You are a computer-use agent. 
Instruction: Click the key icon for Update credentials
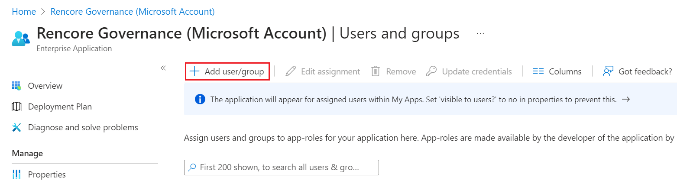431,71
